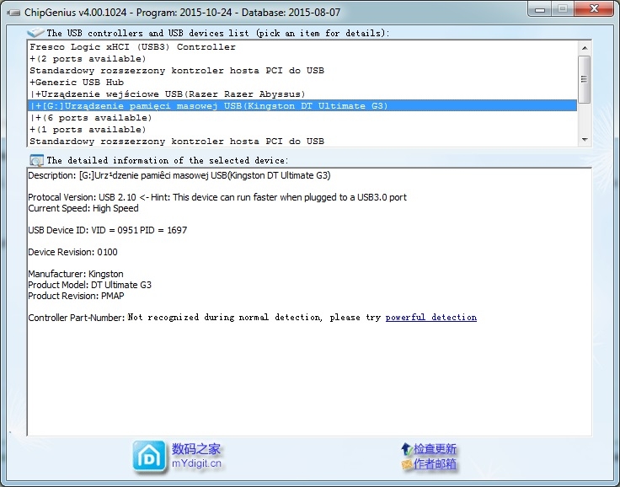The image size is (620, 487).
Task: Click the USB Device ID VID PID line
Action: click(108, 230)
